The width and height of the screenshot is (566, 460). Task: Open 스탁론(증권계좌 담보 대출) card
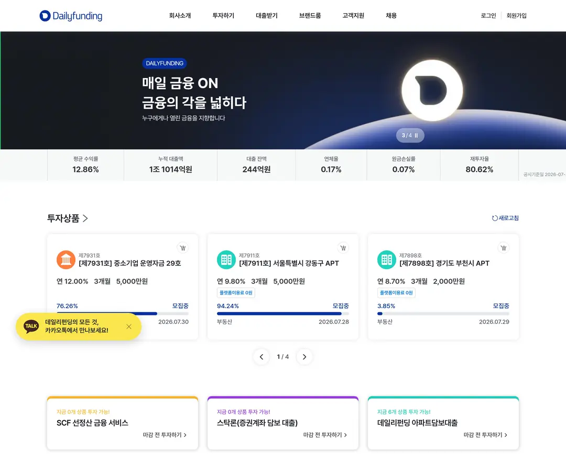pyautogui.click(x=283, y=423)
